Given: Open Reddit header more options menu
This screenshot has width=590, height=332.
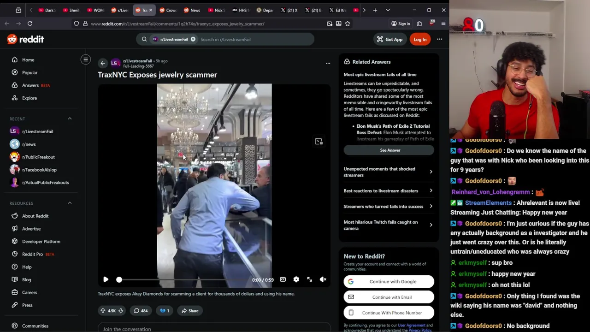Looking at the screenshot, I should click(x=439, y=39).
